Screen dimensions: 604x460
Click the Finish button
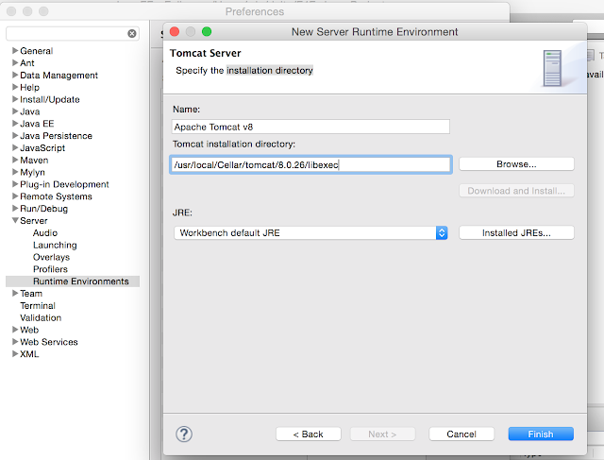point(541,434)
